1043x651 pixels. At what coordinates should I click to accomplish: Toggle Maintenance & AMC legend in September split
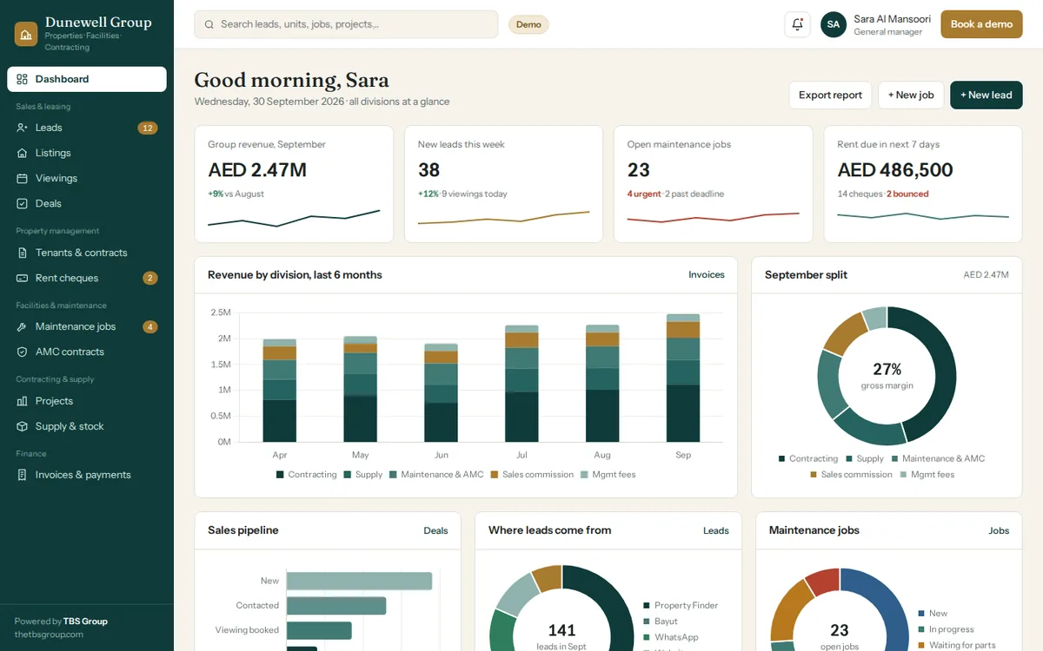[x=938, y=458]
